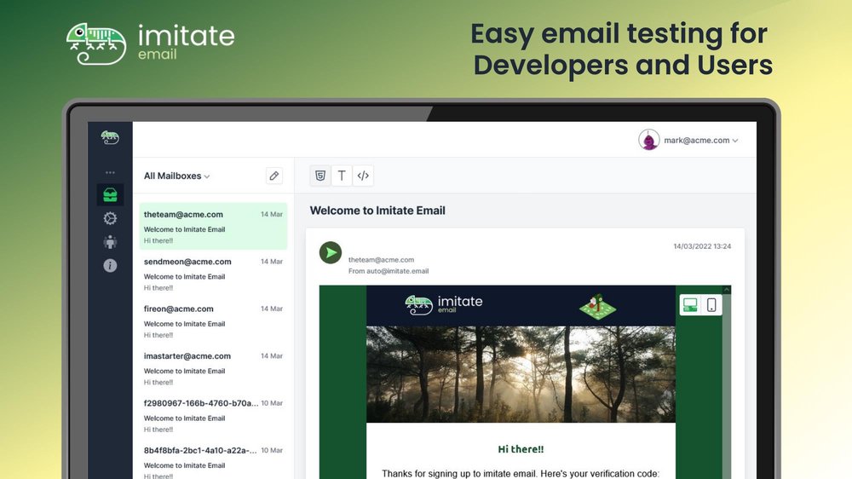
Task: Open the inbox icon in the sidebar
Action: (x=110, y=194)
